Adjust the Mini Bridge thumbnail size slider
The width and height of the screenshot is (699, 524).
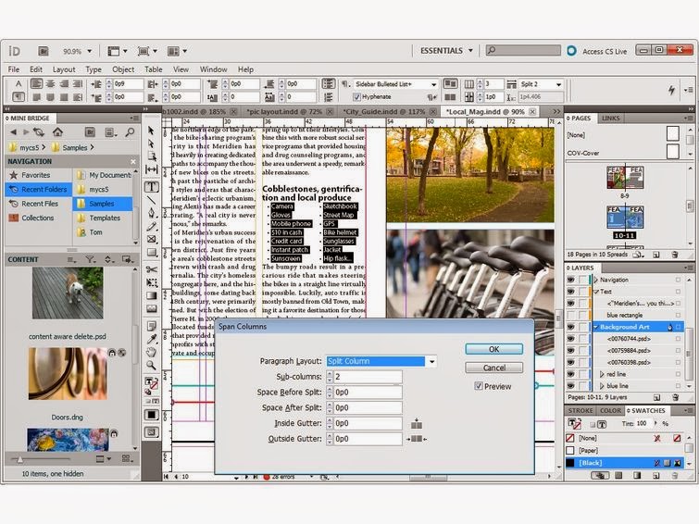19,459
